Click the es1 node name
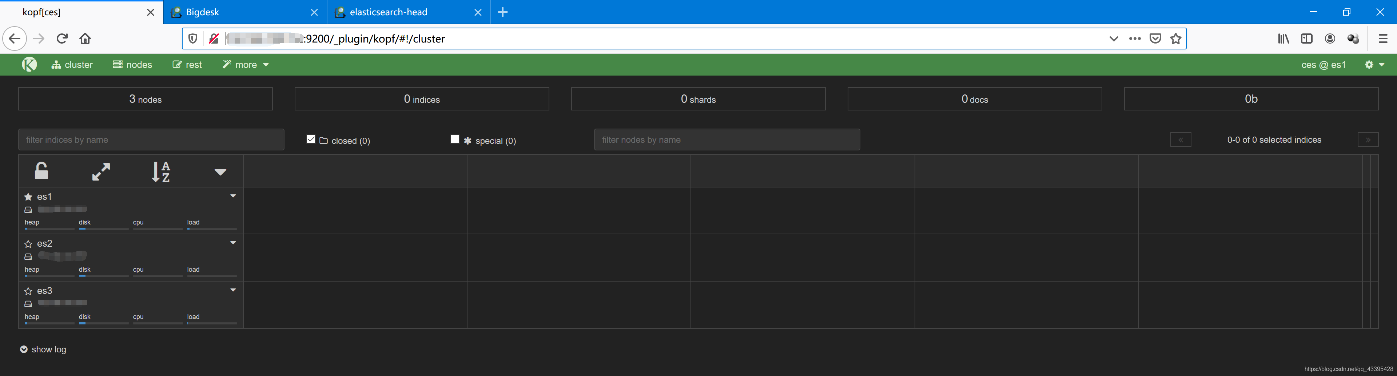Viewport: 1397px width, 376px height. pyautogui.click(x=44, y=197)
